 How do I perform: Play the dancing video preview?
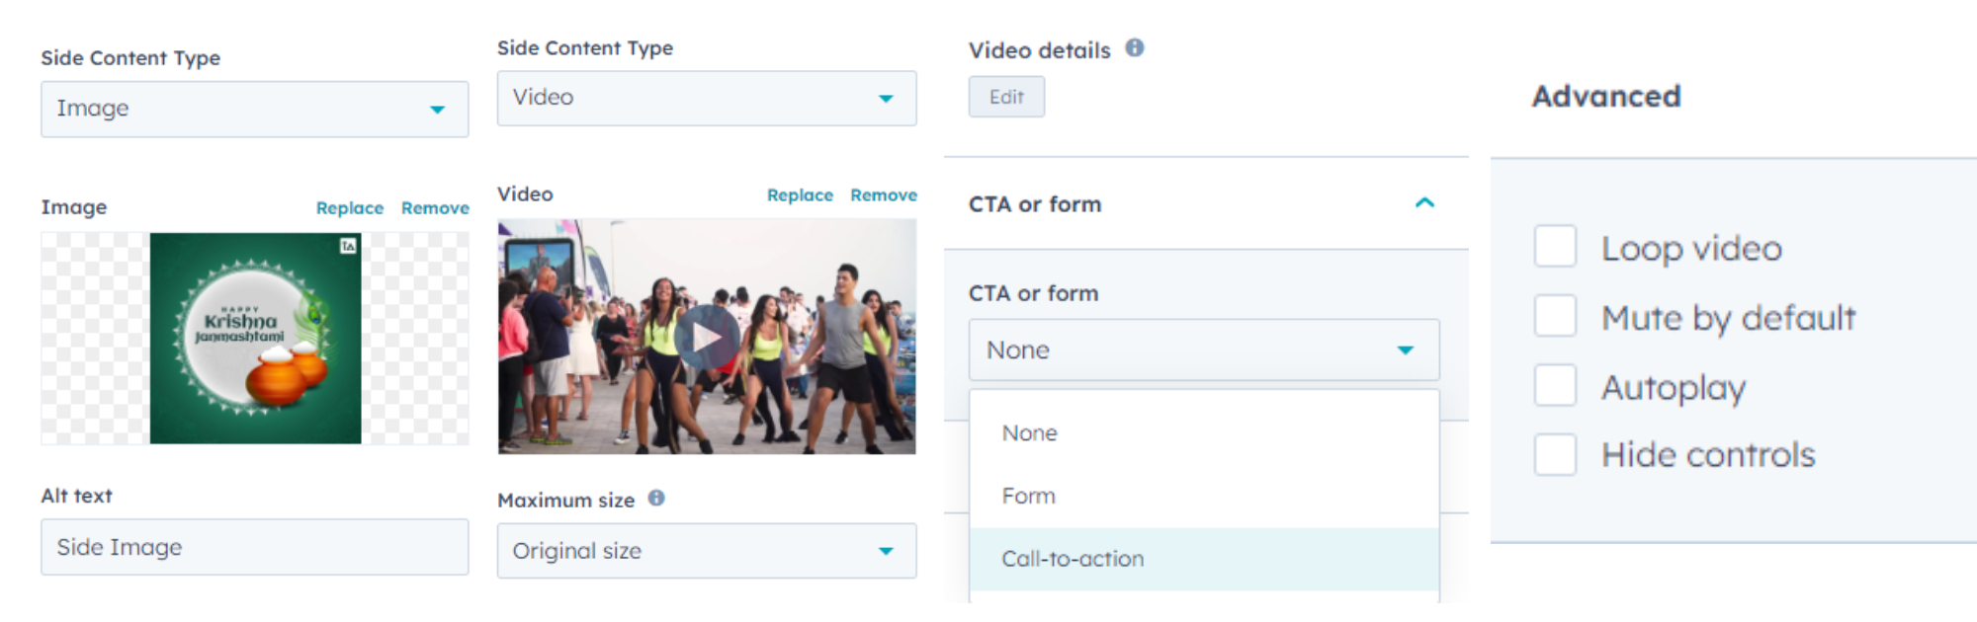coord(706,338)
